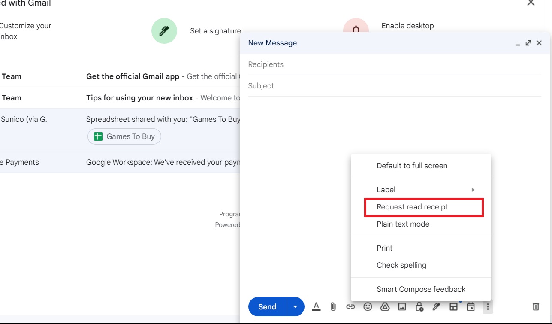Image resolution: width=552 pixels, height=324 pixels.
Task: Choose Print from the menu
Action: click(421, 248)
